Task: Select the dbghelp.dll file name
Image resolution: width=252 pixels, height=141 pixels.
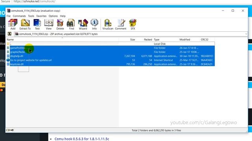Action: click(x=17, y=56)
